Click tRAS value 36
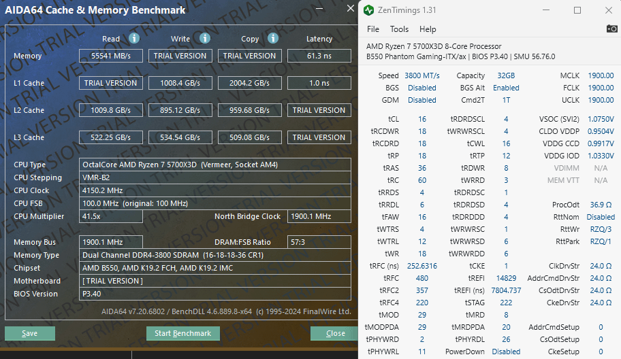 [x=421, y=168]
